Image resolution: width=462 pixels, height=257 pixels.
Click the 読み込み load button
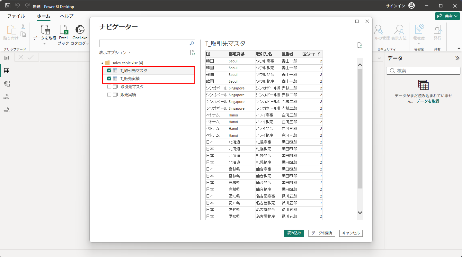pyautogui.click(x=294, y=233)
